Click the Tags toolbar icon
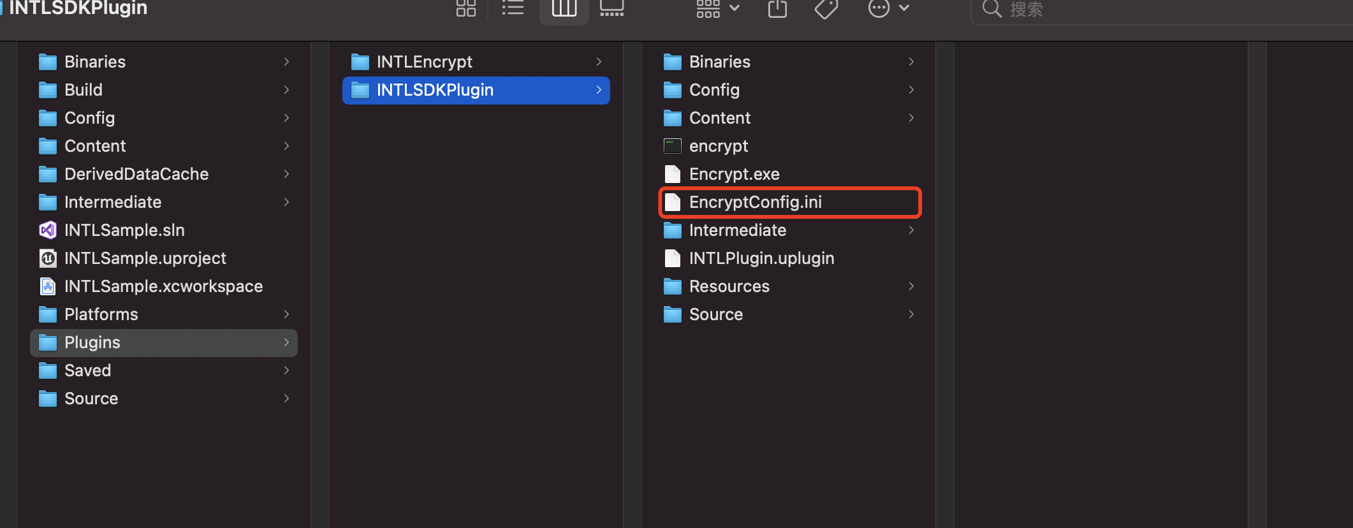Viewport: 1353px width, 528px height. [826, 8]
